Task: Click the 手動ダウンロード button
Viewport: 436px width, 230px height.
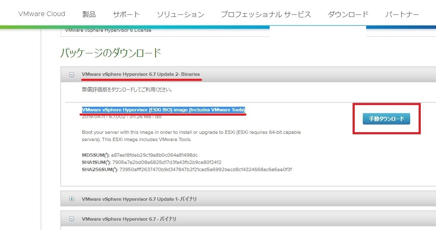Action: pos(386,119)
